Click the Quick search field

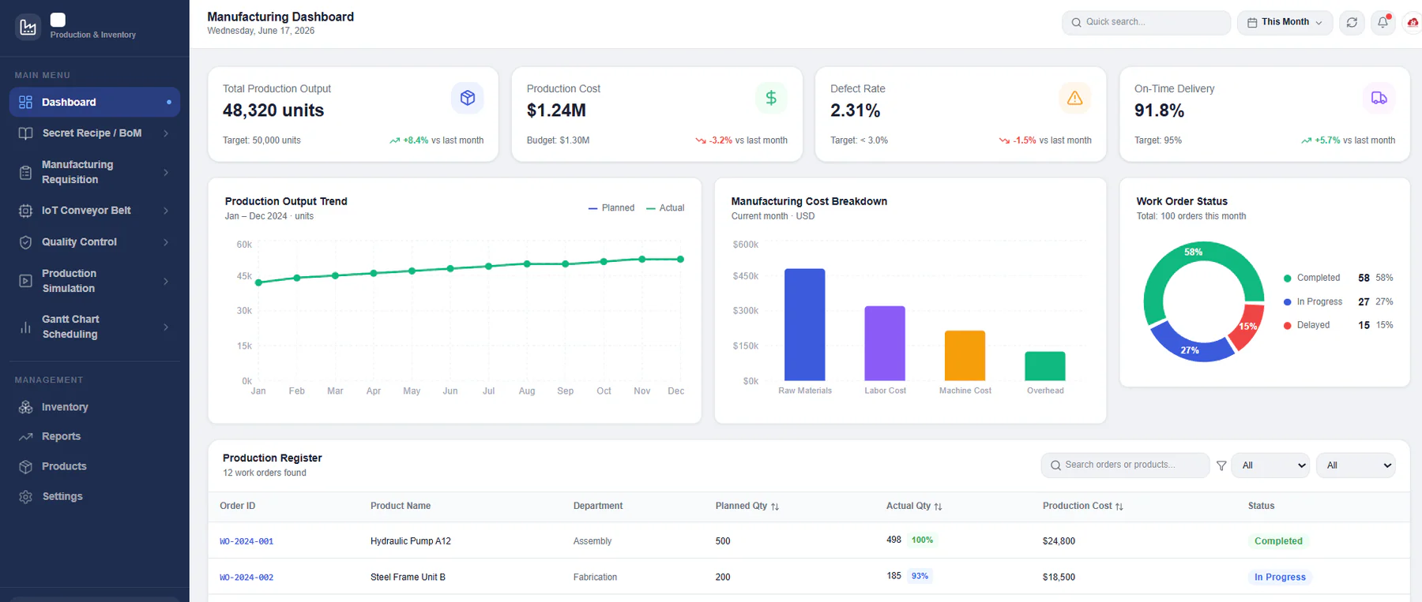pyautogui.click(x=1145, y=23)
